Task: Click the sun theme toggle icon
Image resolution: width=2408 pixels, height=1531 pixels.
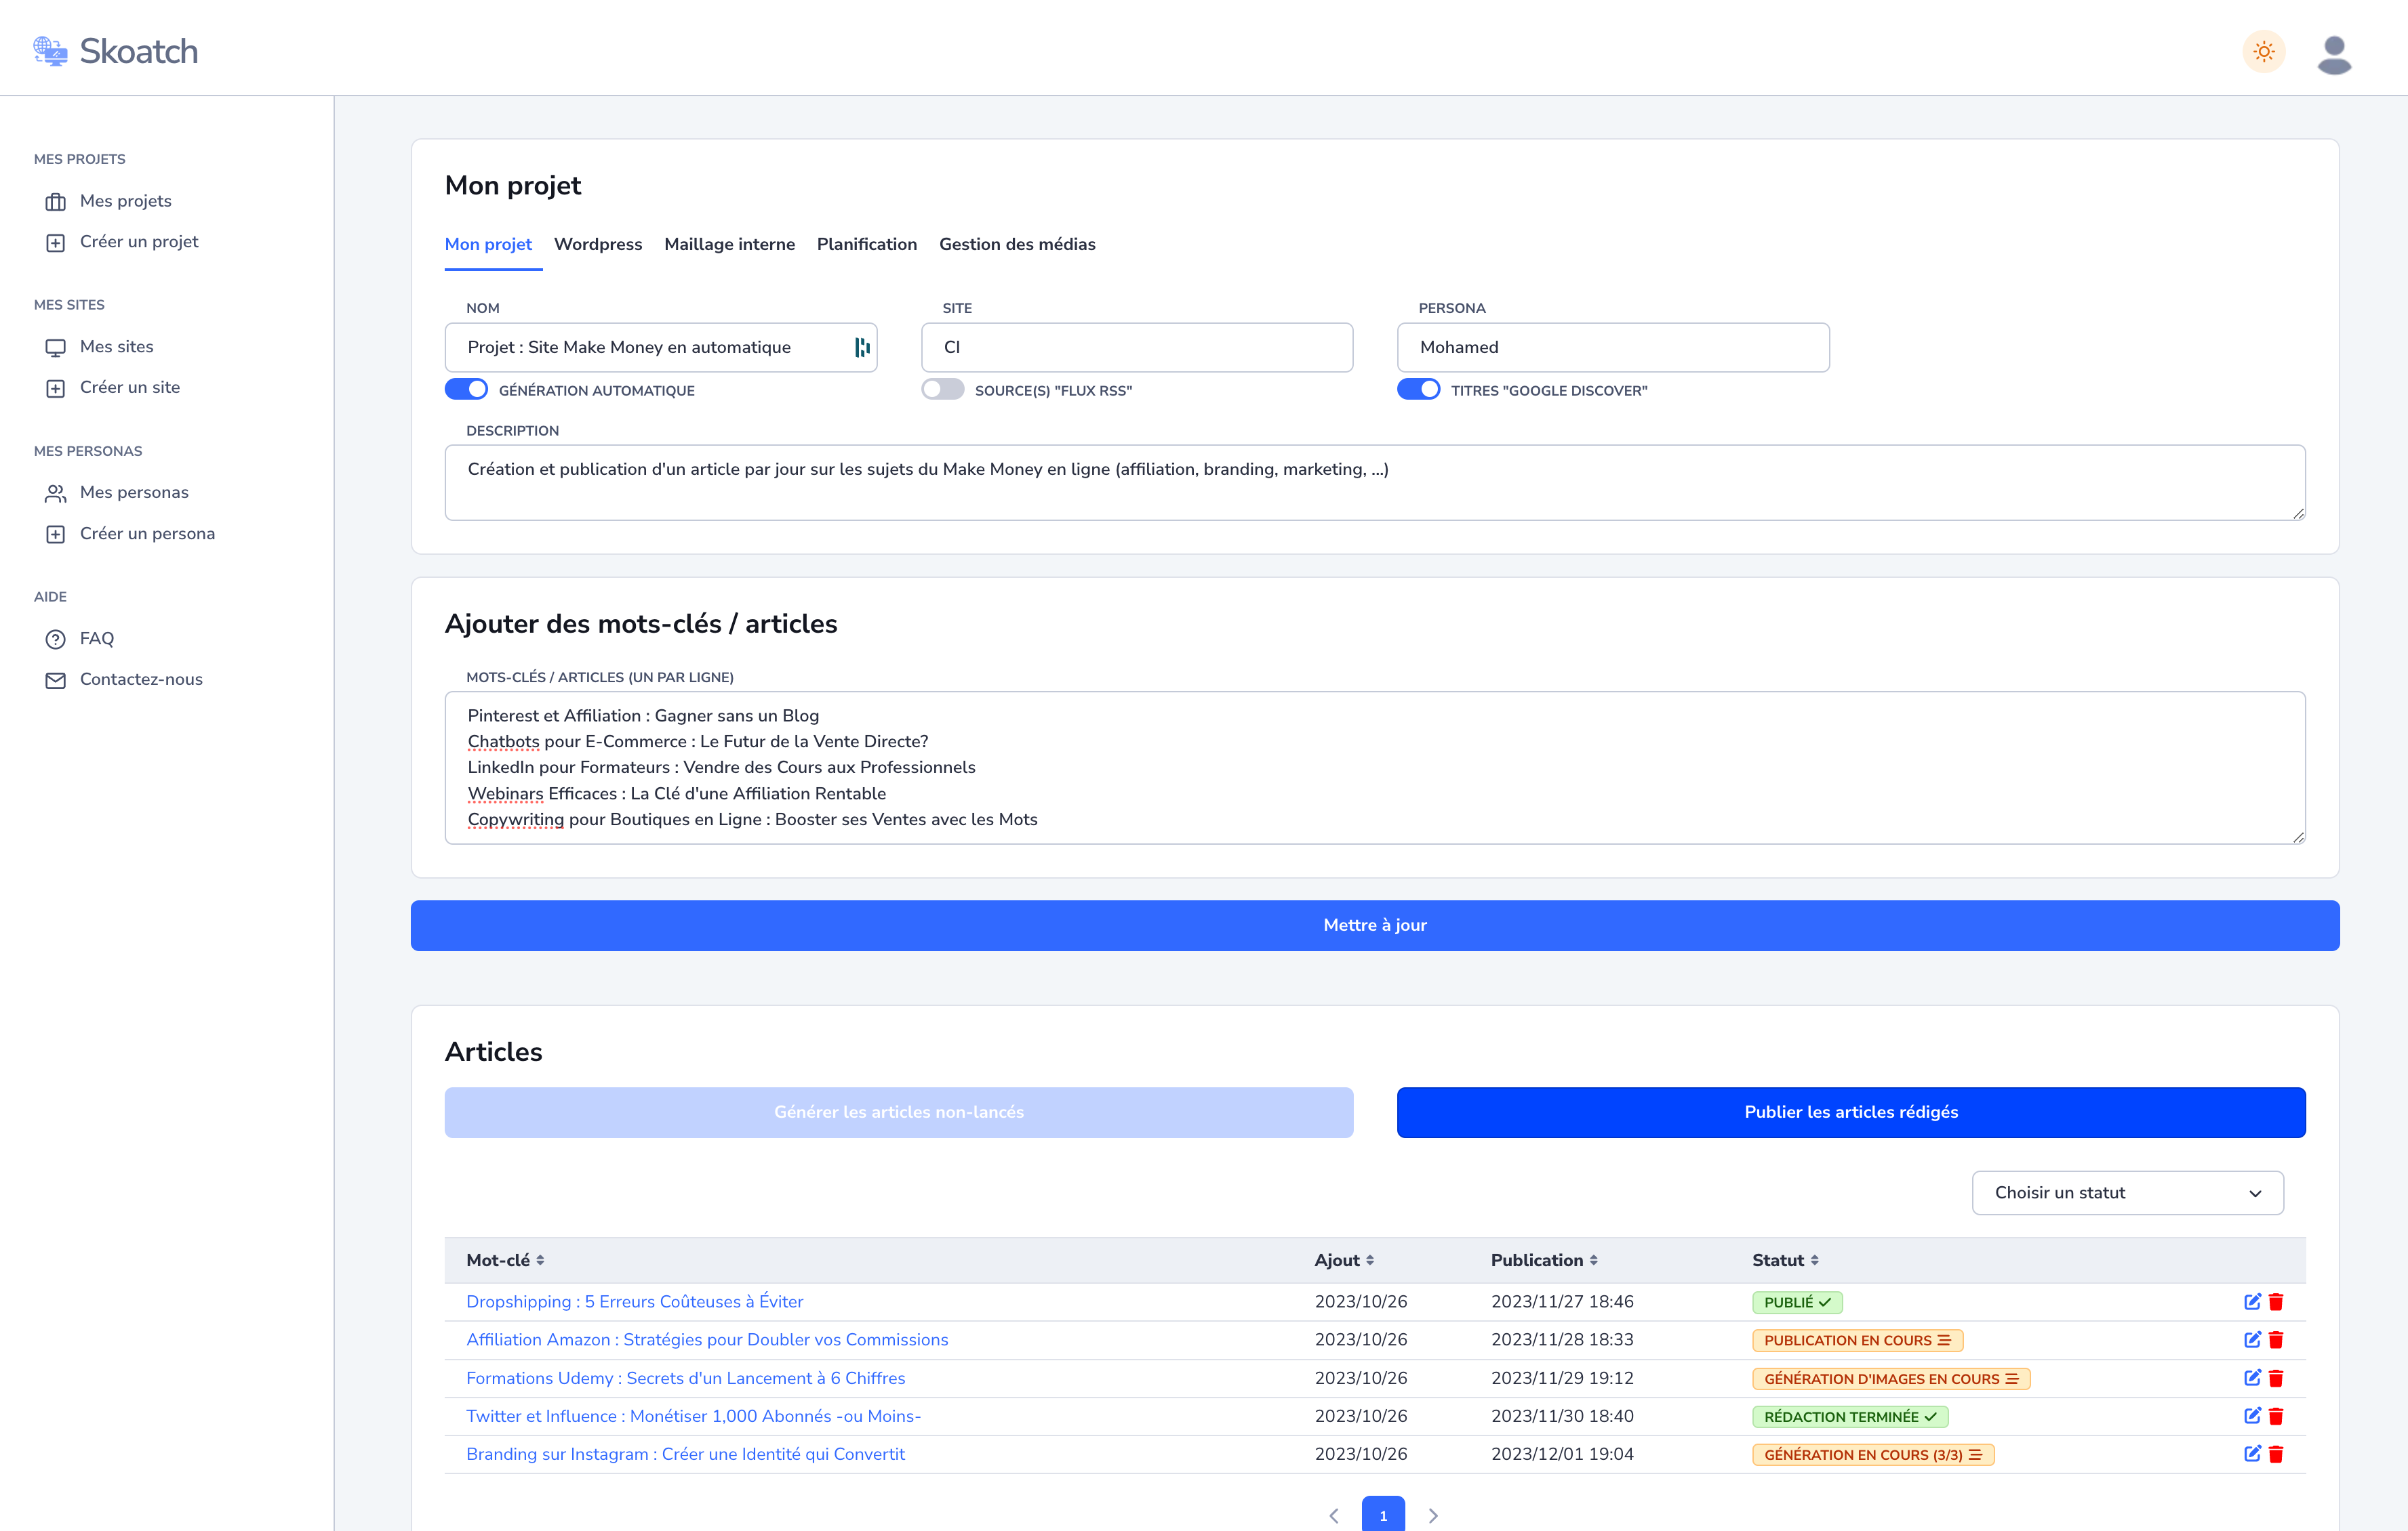Action: (x=2264, y=52)
